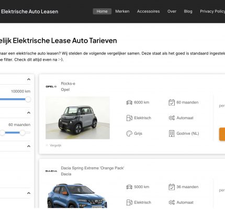The height and width of the screenshot is (209, 225).
Task: Click the Dacia logo on Dacia Spring card
Action: click(x=51, y=171)
